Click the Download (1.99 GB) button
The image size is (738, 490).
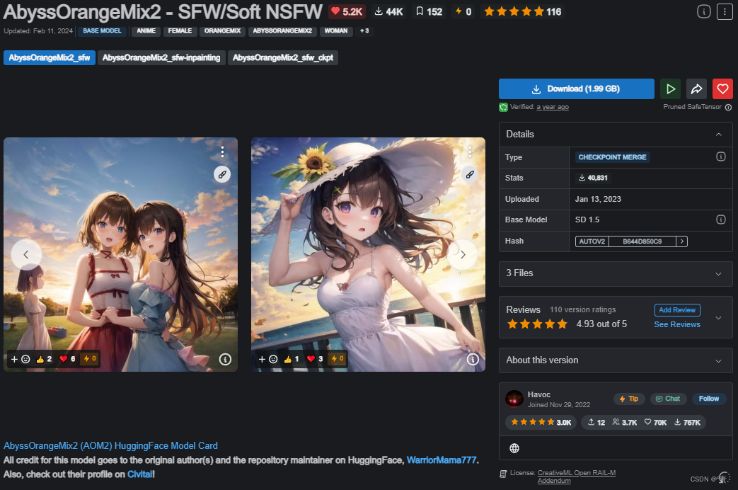point(577,89)
